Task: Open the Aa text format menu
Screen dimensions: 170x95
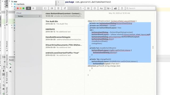Action: coord(101,8)
